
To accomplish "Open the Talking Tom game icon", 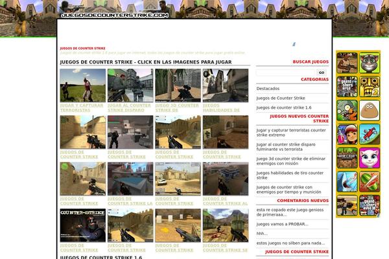I will (x=370, y=63).
